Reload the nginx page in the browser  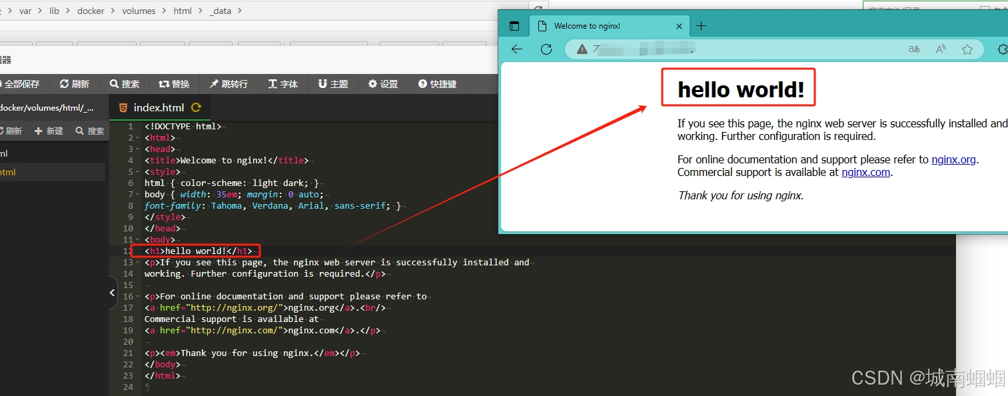click(546, 49)
